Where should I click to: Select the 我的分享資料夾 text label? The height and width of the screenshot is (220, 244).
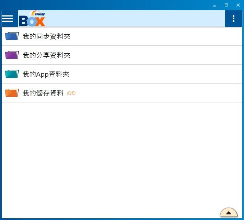[x=46, y=55]
